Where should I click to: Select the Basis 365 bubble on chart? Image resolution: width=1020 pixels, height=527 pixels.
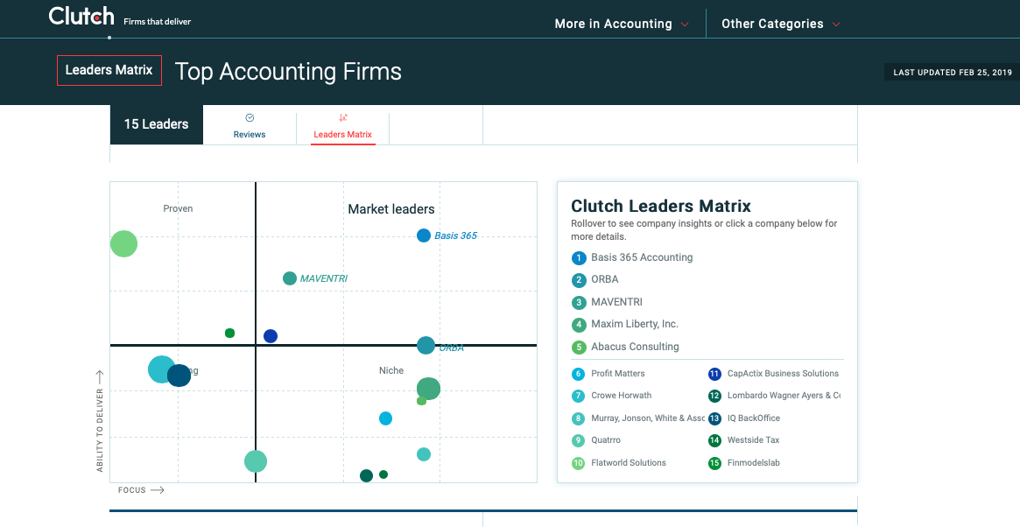coord(424,235)
